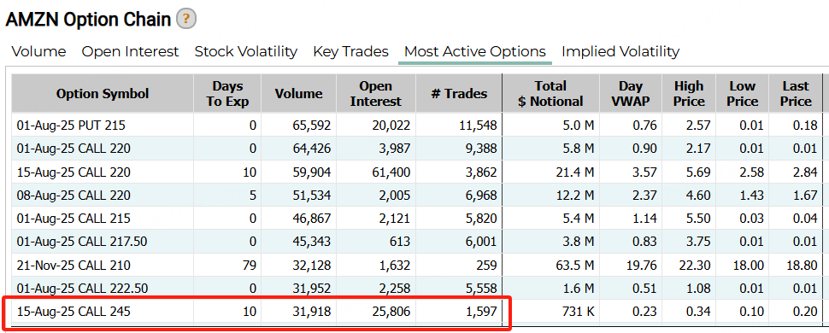
Task: Sort table by Days To Exp header
Action: pos(227,94)
